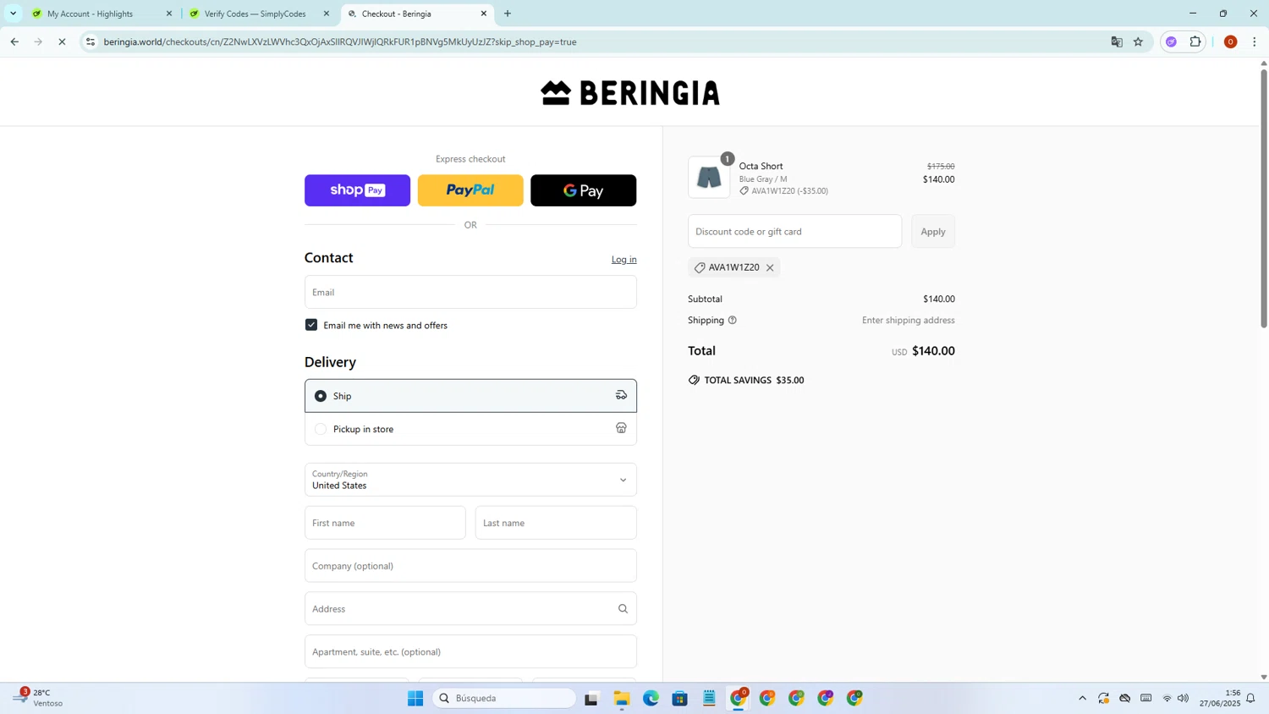Select the Ship delivery option
1269x714 pixels.
[x=470, y=396]
